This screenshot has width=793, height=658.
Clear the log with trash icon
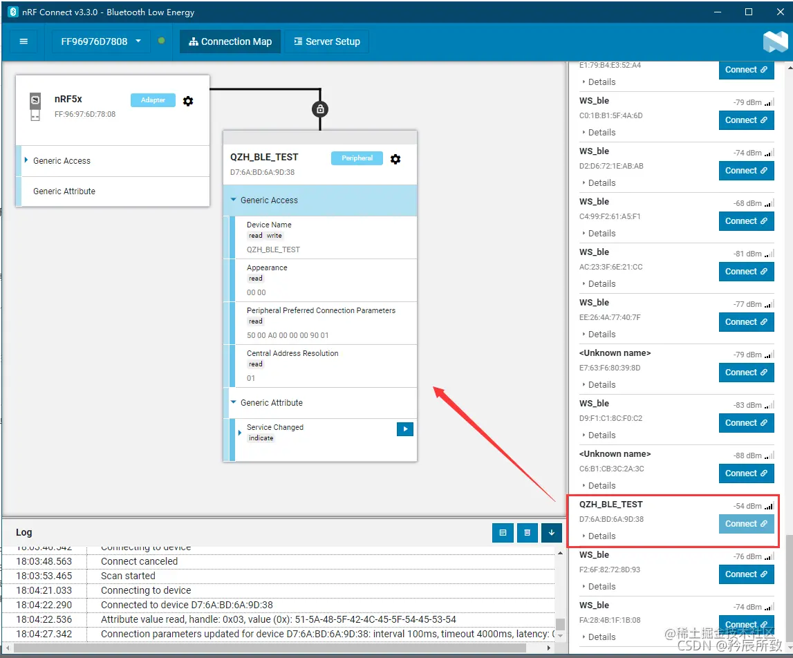[x=527, y=533]
